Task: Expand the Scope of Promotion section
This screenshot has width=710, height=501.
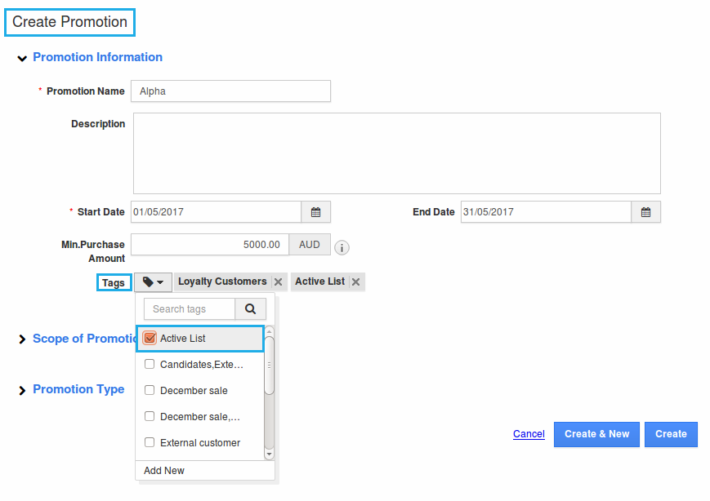Action: point(22,338)
